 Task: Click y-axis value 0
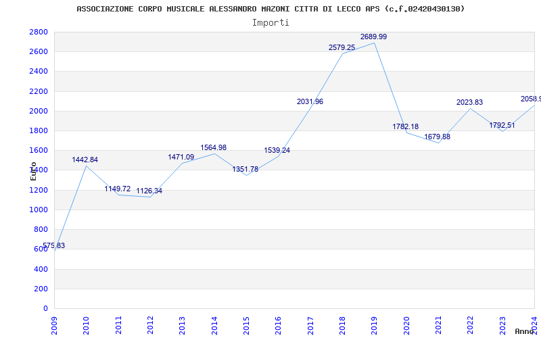(x=45, y=308)
